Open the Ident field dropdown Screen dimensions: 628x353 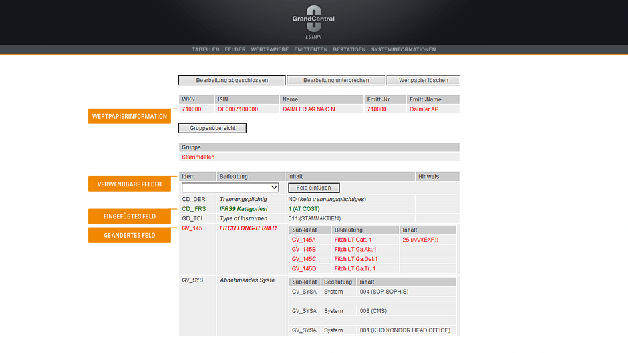tap(230, 188)
